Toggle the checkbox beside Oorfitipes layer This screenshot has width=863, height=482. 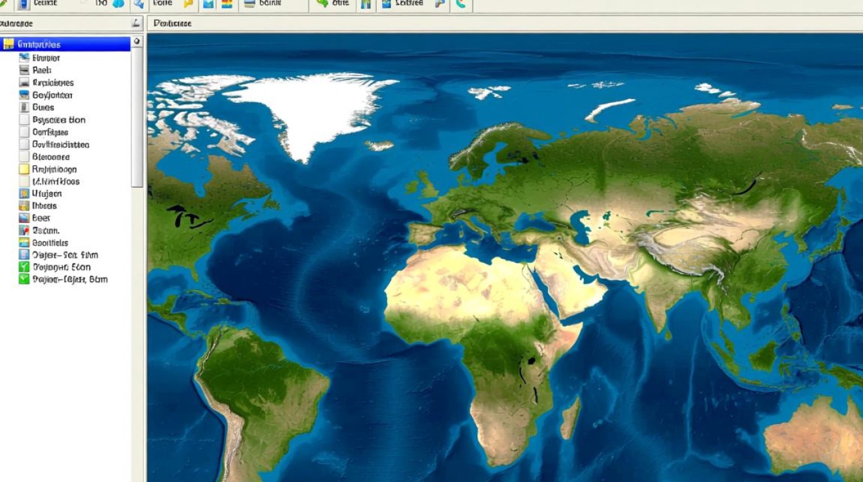click(24, 132)
